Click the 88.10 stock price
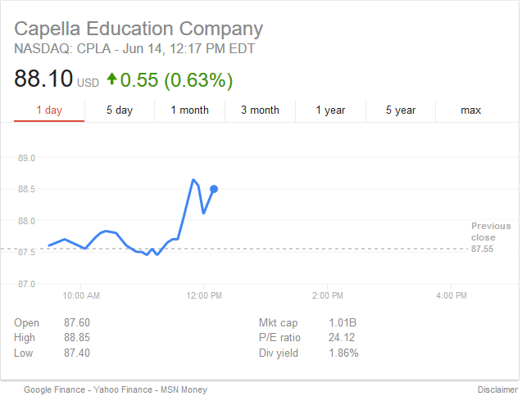Viewport: 522px width, 396px height. pyautogui.click(x=42, y=80)
